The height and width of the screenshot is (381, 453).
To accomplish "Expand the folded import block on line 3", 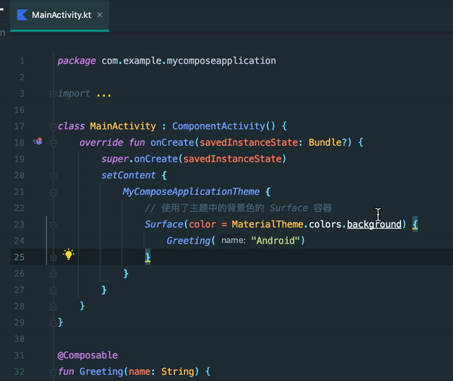I will (53, 94).
